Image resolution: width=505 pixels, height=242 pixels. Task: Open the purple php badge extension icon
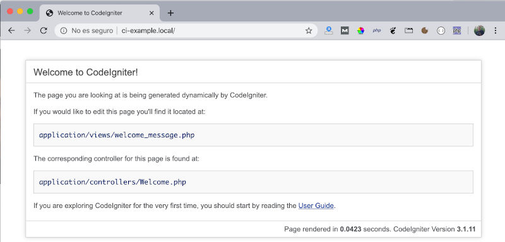pos(456,30)
